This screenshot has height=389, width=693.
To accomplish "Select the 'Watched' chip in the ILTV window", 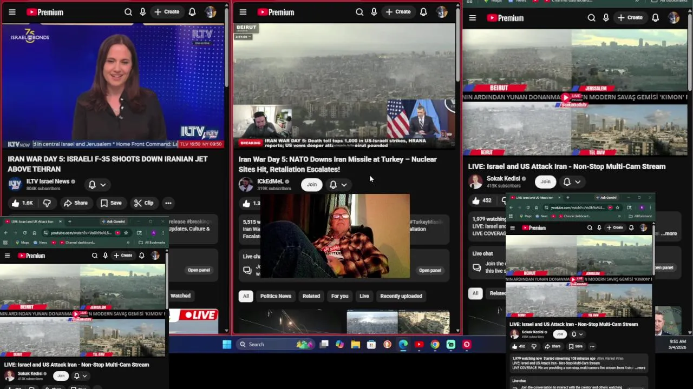I will pos(180,296).
